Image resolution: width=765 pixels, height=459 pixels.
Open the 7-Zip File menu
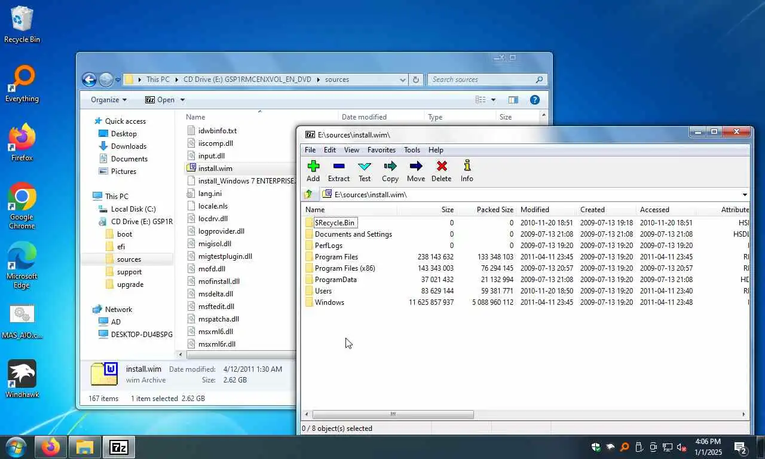[310, 150]
